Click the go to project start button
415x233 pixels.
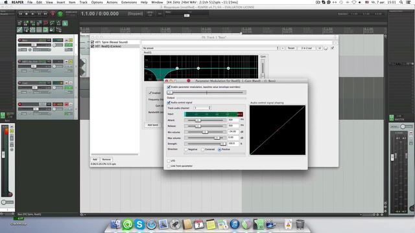tap(20, 14)
